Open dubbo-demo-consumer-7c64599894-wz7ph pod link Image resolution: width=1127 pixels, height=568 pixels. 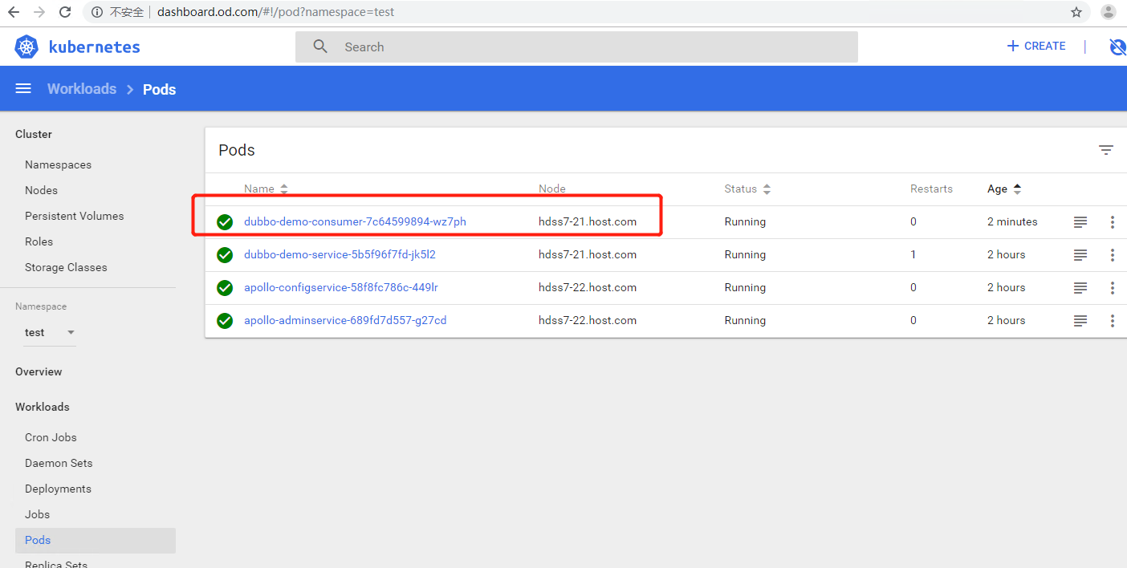[355, 222]
